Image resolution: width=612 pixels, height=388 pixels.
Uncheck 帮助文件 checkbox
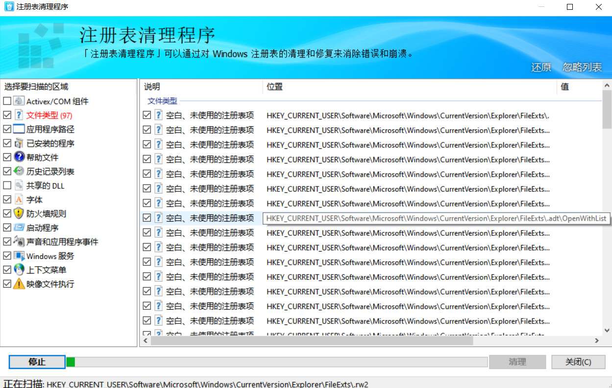point(7,158)
